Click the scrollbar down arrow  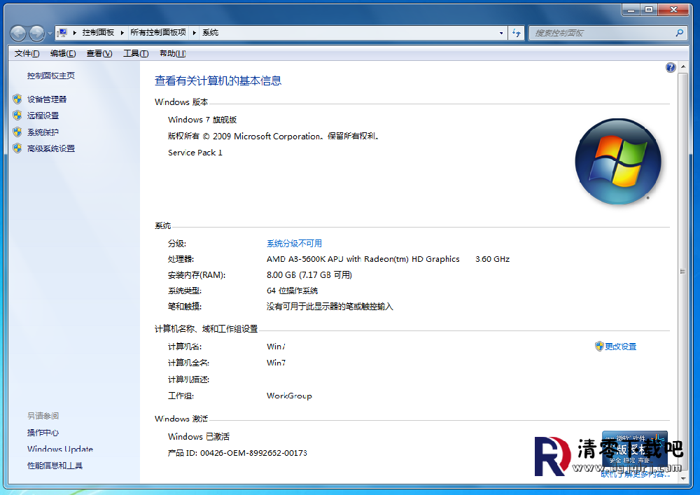[x=683, y=478]
